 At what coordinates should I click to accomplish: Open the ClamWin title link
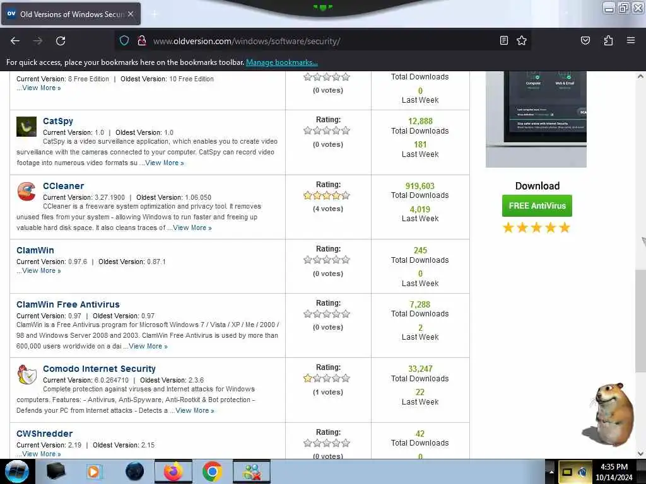coord(35,250)
